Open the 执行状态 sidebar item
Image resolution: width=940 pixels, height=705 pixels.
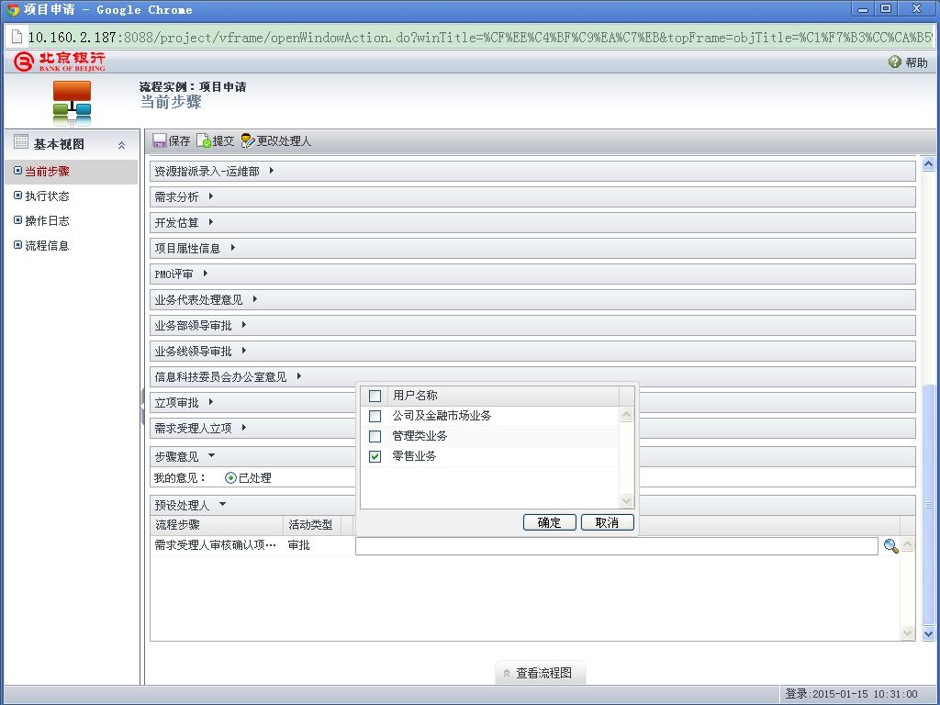[x=48, y=196]
